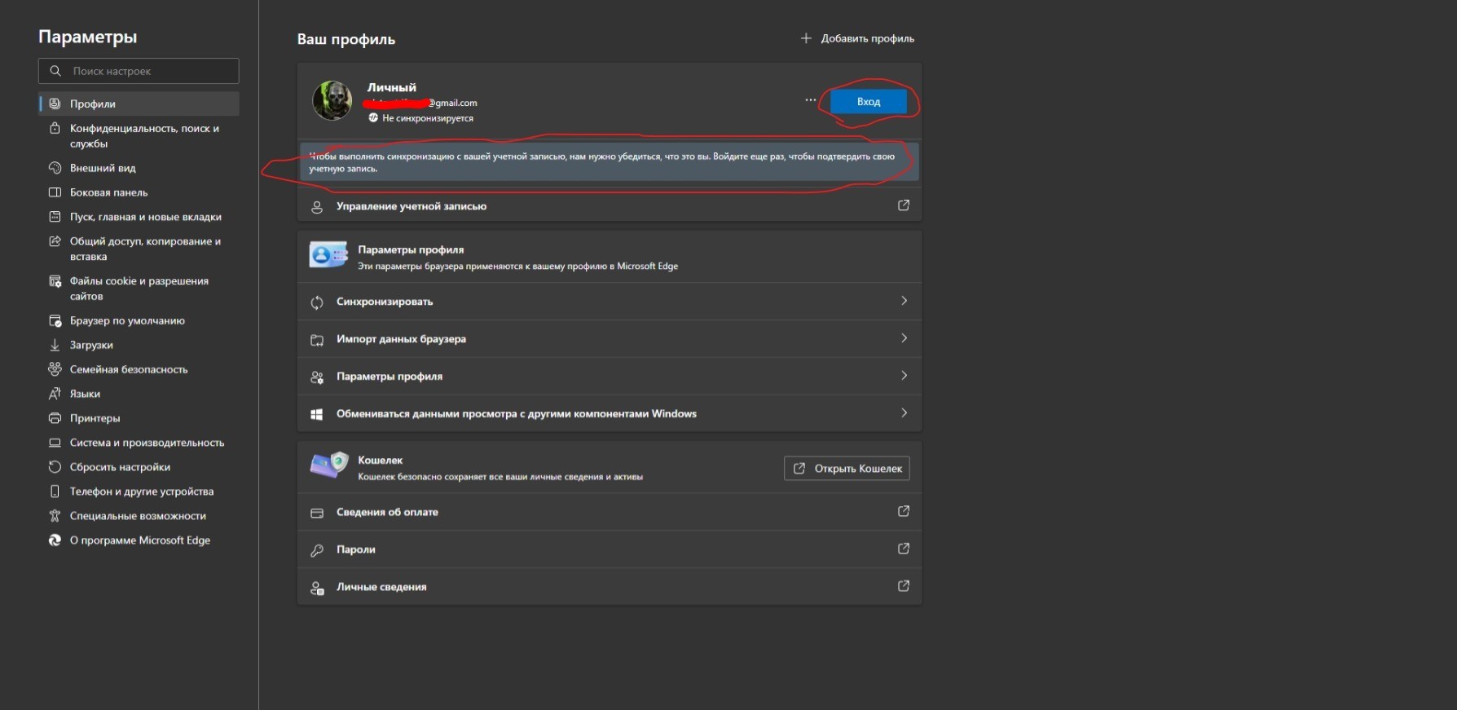Click Импорт данных браузера row text
Image resolution: width=1457 pixels, height=710 pixels.
pyautogui.click(x=401, y=339)
